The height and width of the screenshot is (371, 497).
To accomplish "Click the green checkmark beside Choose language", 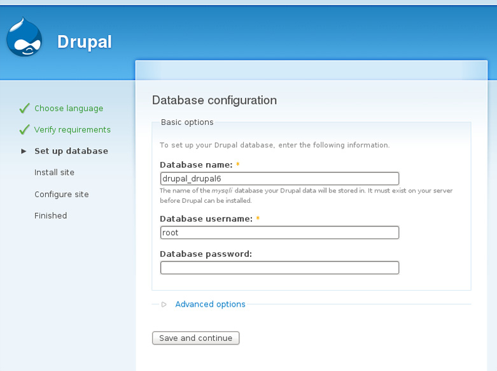I will pos(25,108).
